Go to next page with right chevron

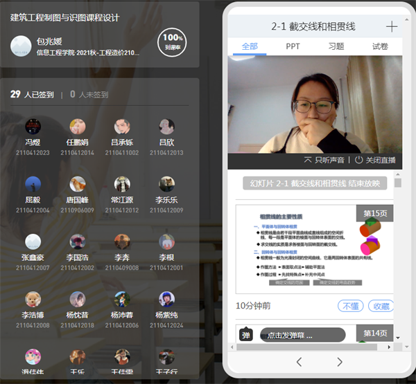point(340,362)
